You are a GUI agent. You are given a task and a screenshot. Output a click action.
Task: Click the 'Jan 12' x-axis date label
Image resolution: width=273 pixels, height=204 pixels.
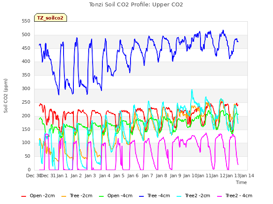tap(218, 176)
